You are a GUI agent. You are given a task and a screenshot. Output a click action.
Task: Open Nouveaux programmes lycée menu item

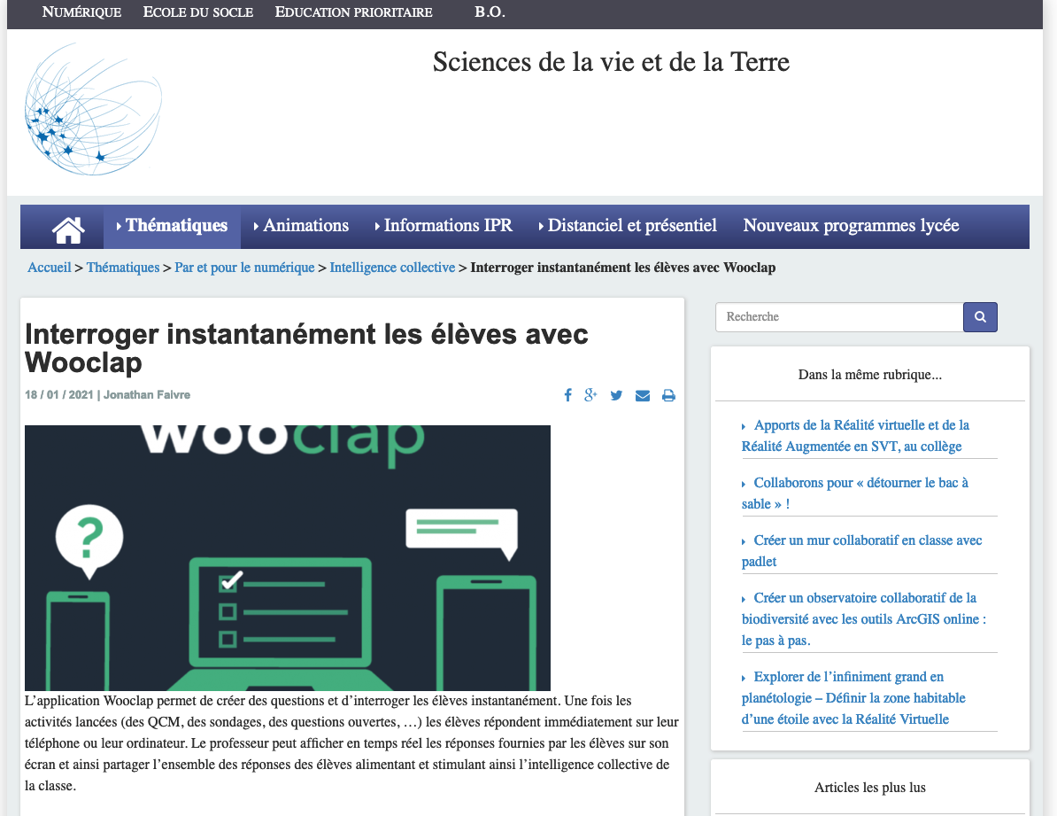(x=851, y=226)
